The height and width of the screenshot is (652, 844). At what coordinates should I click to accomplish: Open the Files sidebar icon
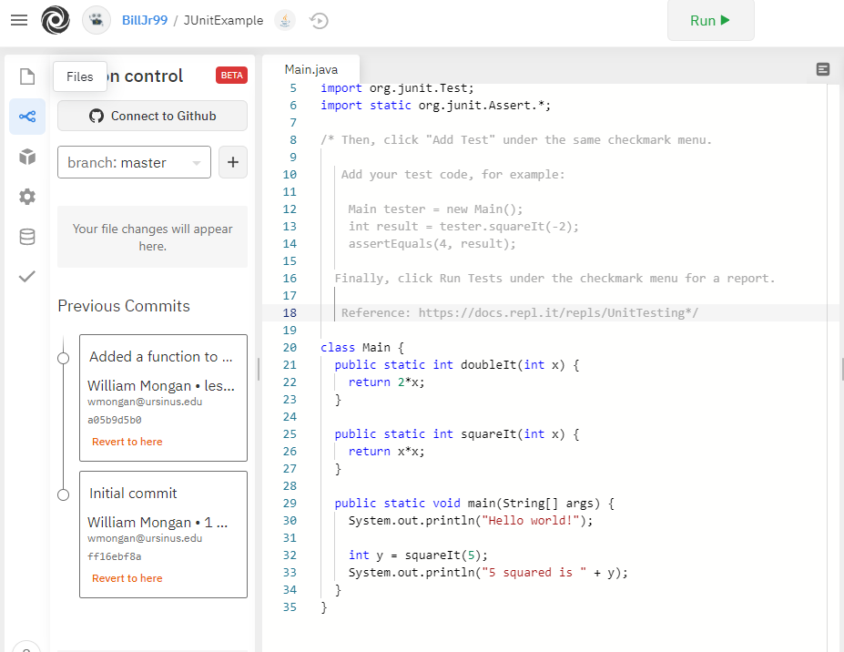(27, 76)
